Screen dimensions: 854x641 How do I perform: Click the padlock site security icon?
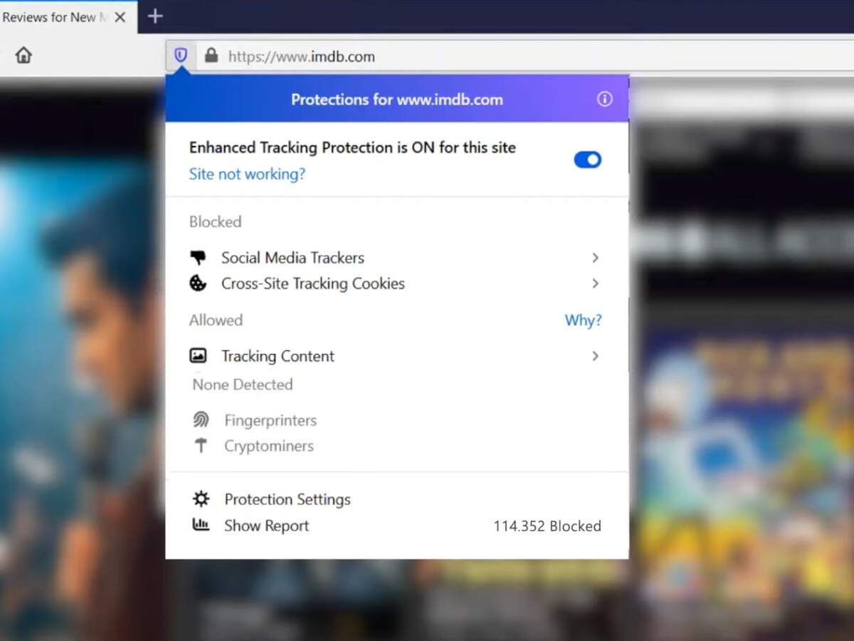pyautogui.click(x=211, y=56)
